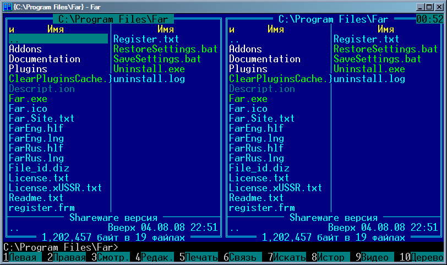Click right panel footer 1,202,457 байт в 19 файлах

click(x=333, y=237)
